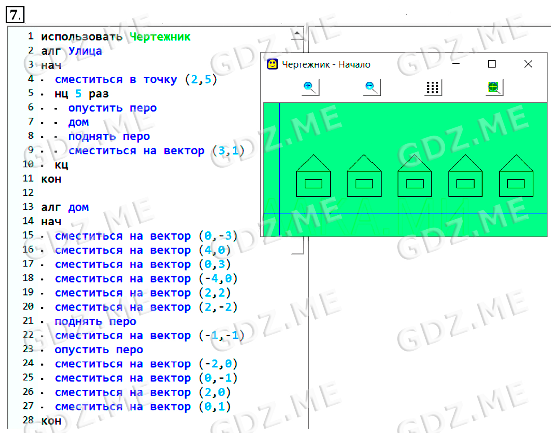Click the zoom out magnifier icon
Viewport: 560px width, 433px height.
tap(372, 87)
